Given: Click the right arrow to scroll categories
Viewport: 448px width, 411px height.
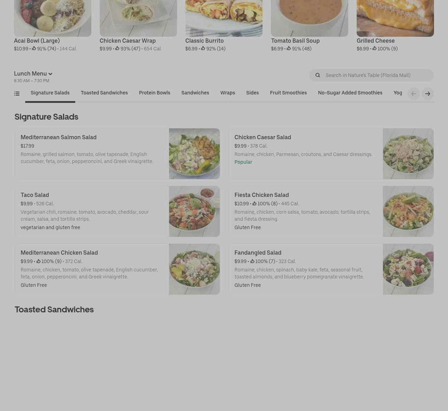Looking at the screenshot, I should 428,94.
